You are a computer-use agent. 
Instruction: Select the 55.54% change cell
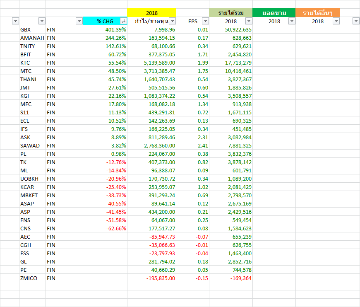105,63
